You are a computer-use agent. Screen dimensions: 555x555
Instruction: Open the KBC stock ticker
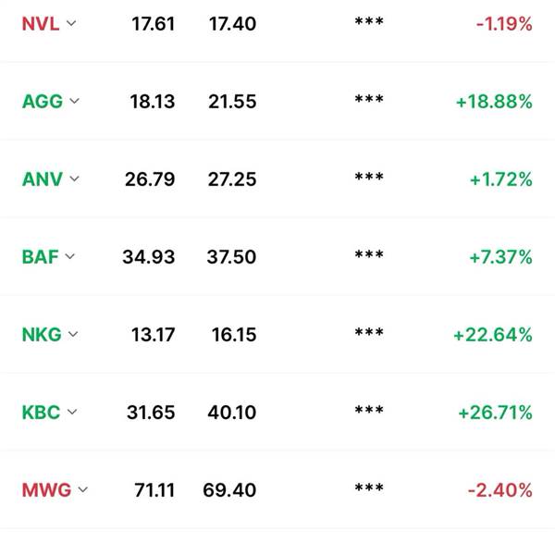pyautogui.click(x=41, y=413)
